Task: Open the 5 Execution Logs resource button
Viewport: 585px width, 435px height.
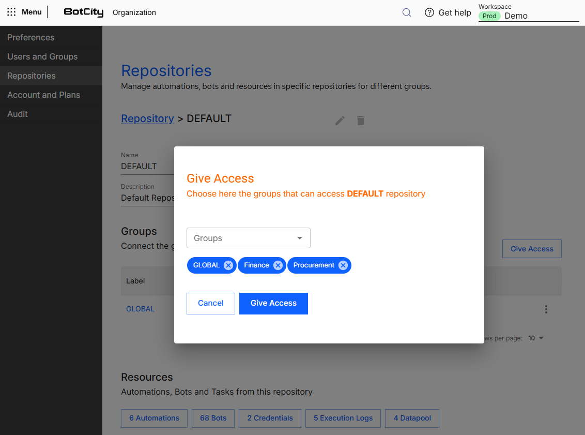Action: 343,418
